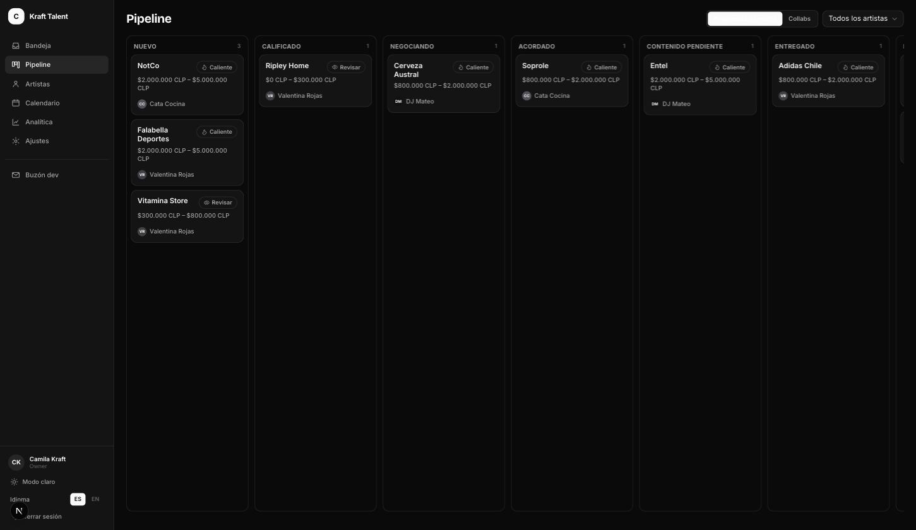Switch language to EN
The height and width of the screenshot is (530, 916).
click(x=95, y=499)
